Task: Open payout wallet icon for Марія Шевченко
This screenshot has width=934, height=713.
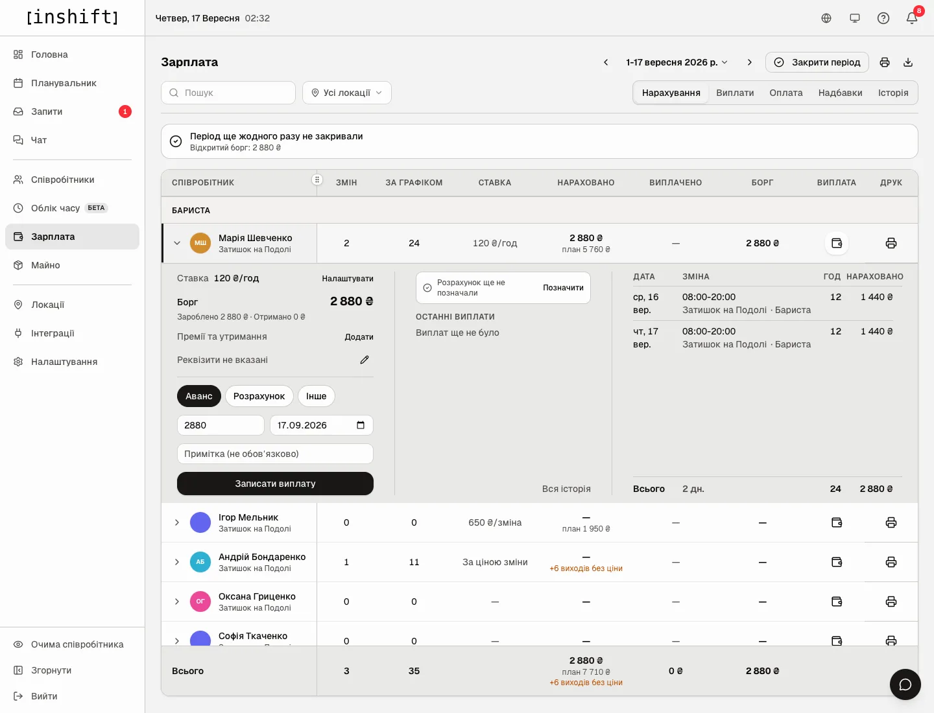Action: point(837,243)
